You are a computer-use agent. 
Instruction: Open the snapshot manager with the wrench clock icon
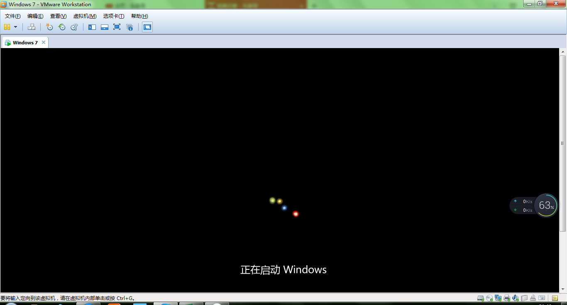click(x=74, y=27)
